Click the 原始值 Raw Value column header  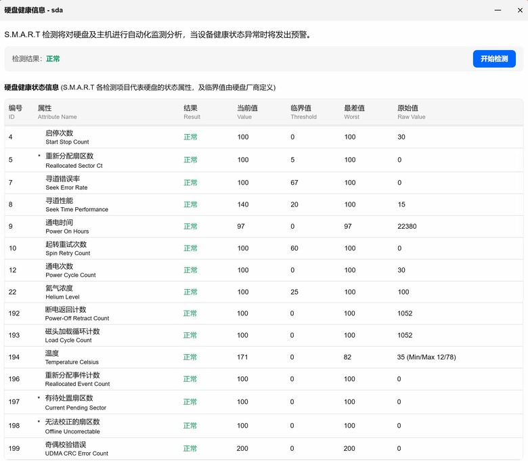click(411, 112)
